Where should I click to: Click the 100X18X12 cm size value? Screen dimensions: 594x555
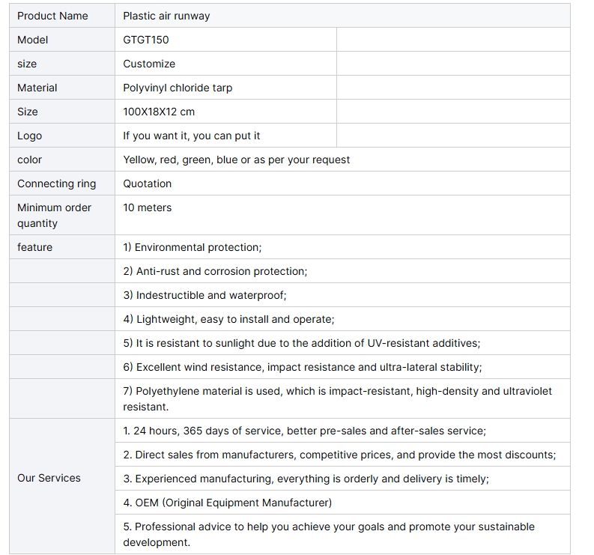pos(159,112)
